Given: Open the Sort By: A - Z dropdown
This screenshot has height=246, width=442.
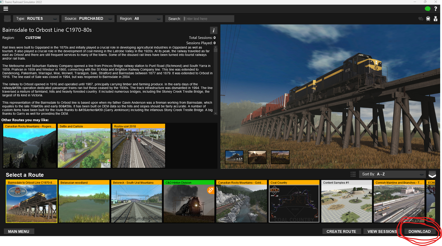Looking at the screenshot, I should coord(392,174).
